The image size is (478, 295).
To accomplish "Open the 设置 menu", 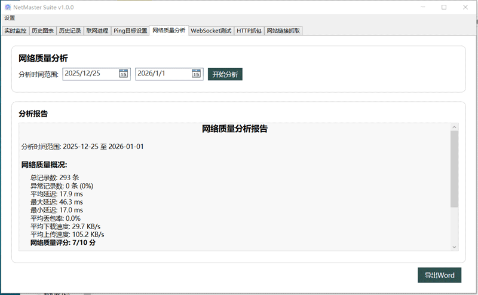I will click(10, 18).
